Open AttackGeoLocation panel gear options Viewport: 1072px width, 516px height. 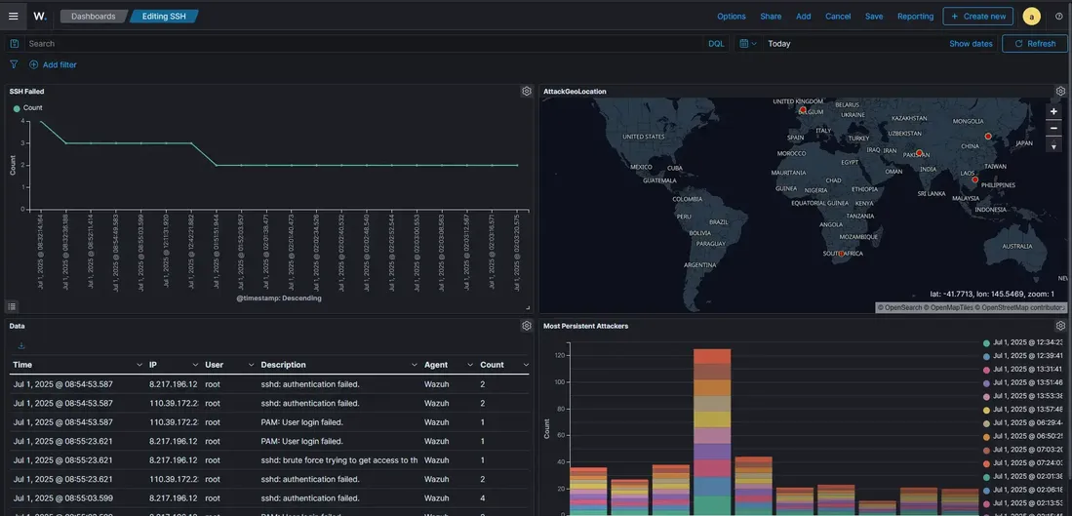(1060, 91)
